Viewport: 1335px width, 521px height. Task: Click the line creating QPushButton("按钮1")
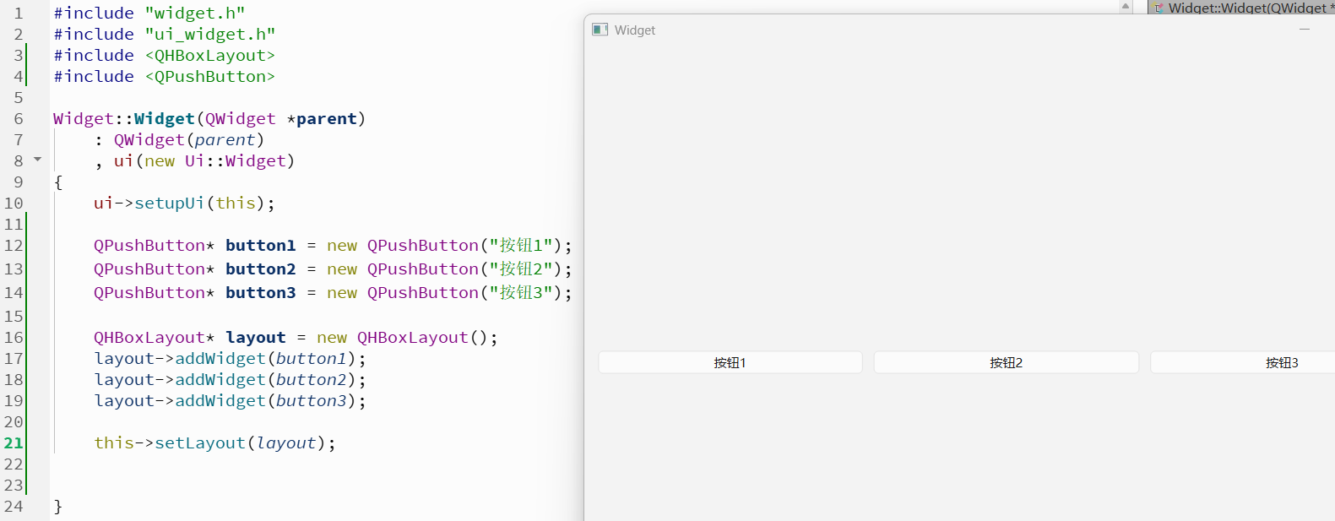tap(333, 245)
